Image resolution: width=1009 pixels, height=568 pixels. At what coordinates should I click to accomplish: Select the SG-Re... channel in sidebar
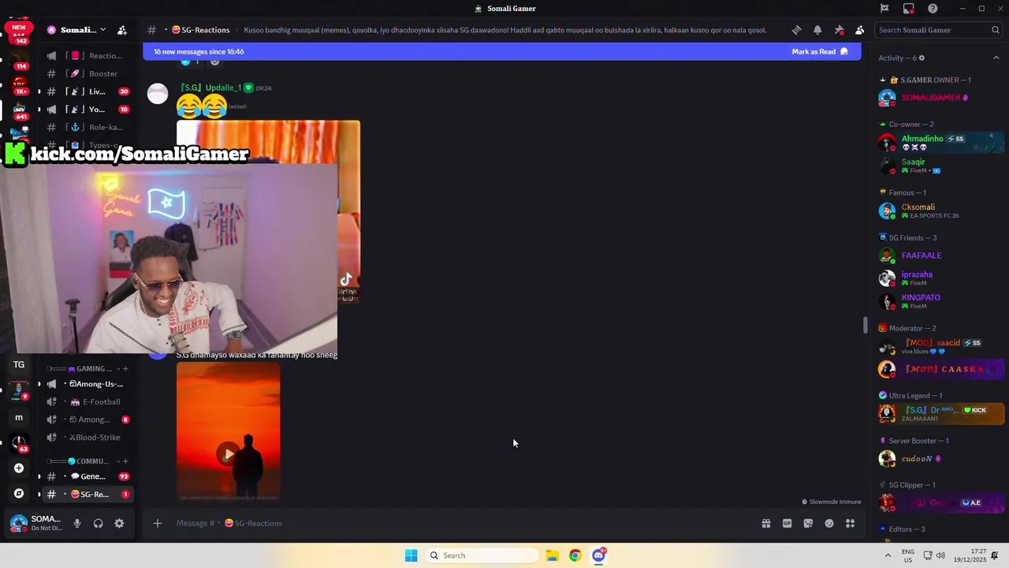(87, 494)
